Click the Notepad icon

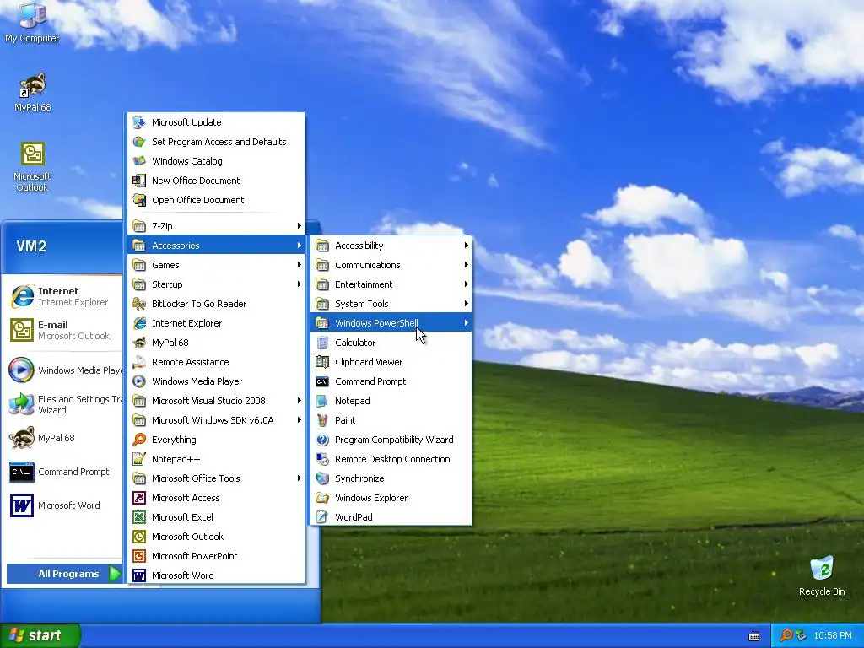(x=322, y=401)
